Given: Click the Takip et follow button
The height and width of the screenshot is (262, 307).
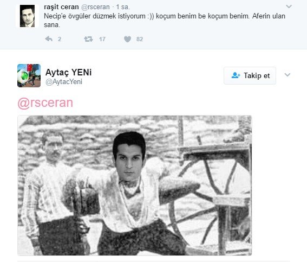Looking at the screenshot, I should click(x=250, y=75).
